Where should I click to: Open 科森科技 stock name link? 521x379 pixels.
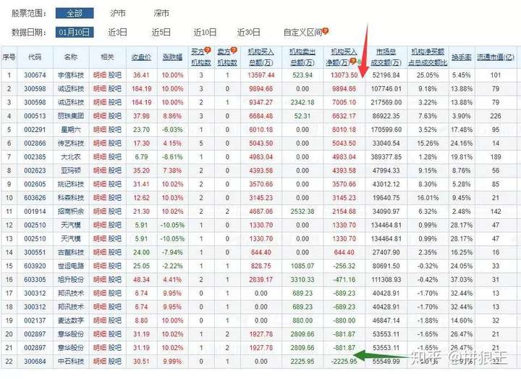(x=71, y=198)
